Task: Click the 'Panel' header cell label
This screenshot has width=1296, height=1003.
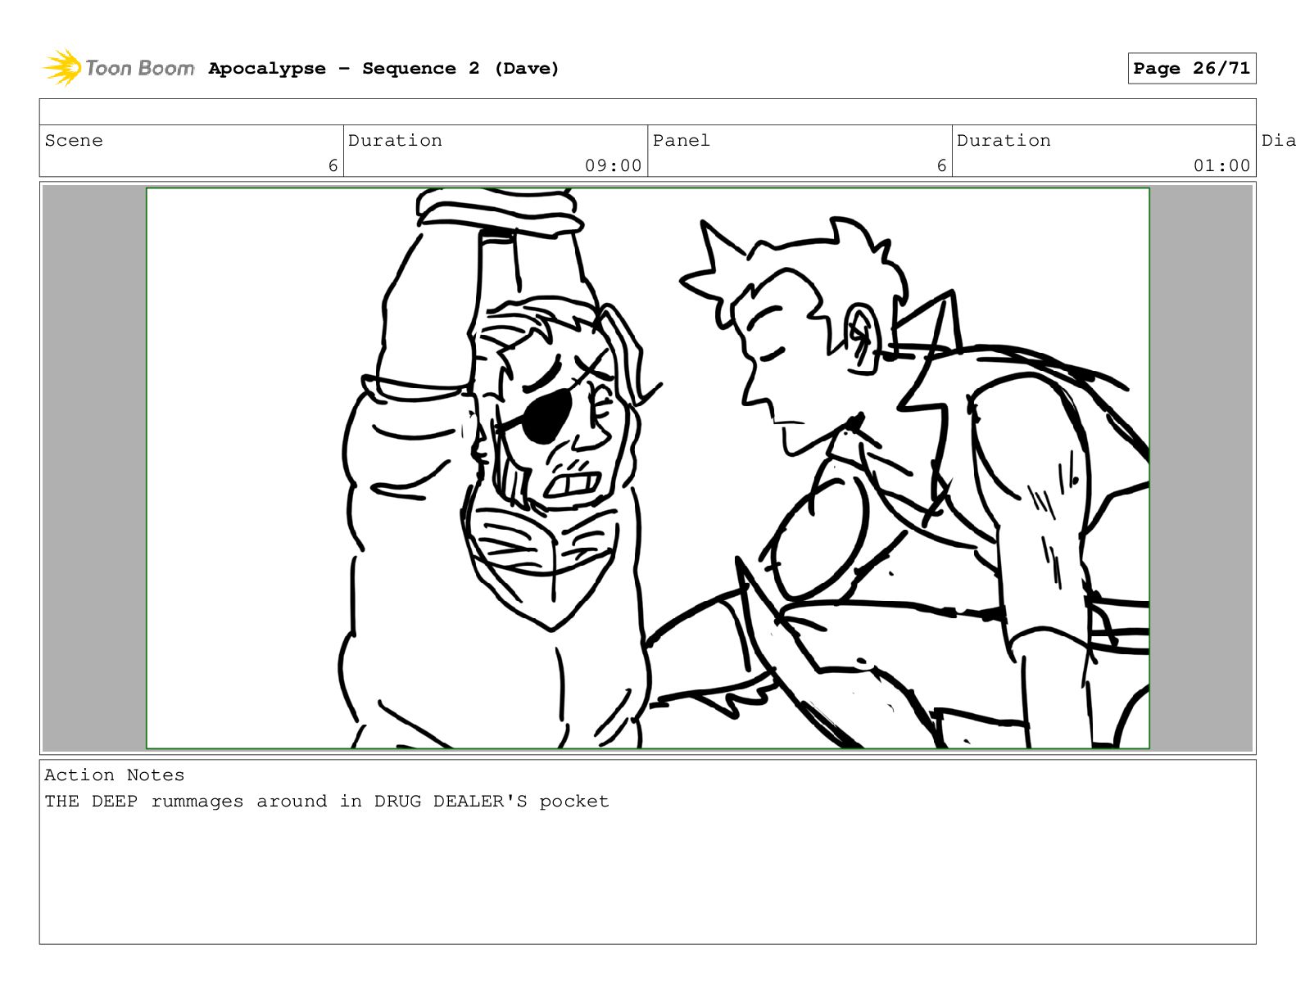Action: point(681,141)
